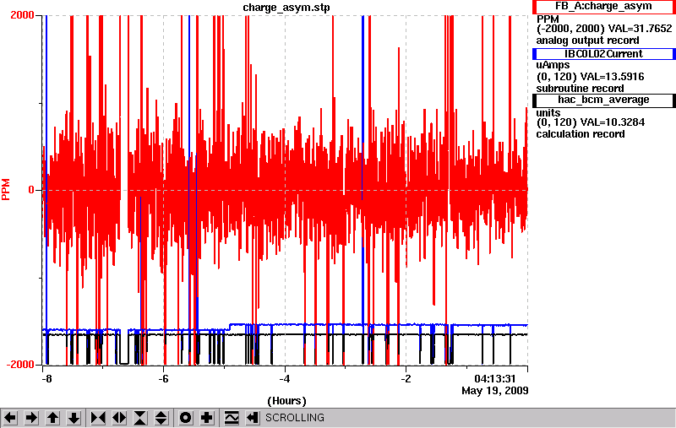This screenshot has width=676, height=428.
Task: Click the 'calculation record' description
Action: point(581,134)
